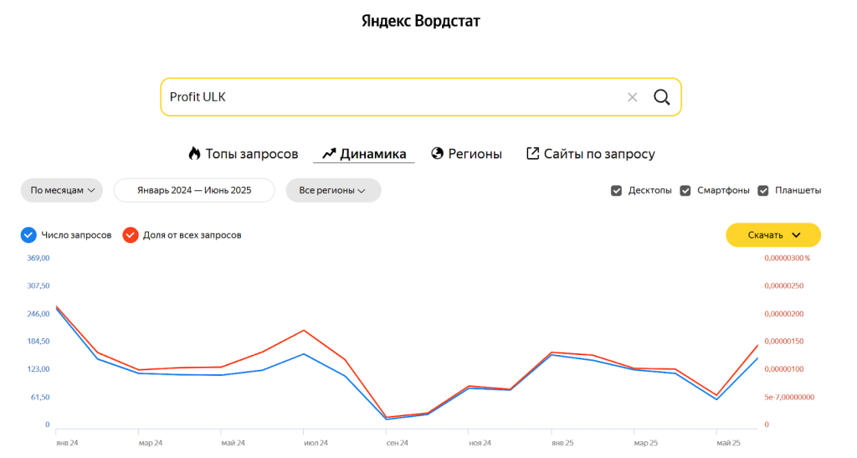The image size is (857, 458).
Task: Open the Сайты по запросу link
Action: [599, 154]
